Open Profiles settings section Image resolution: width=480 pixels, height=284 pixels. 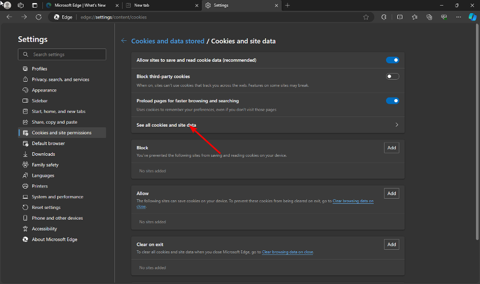62,68
